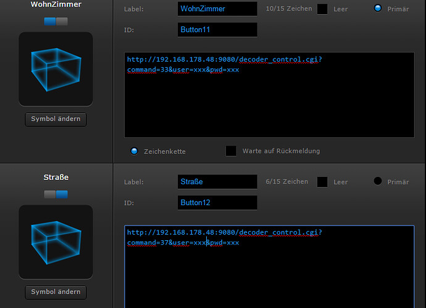This screenshot has height=308, width=426.
Task: Click Symbol ändern under WohnZimmer
Action: [56, 119]
